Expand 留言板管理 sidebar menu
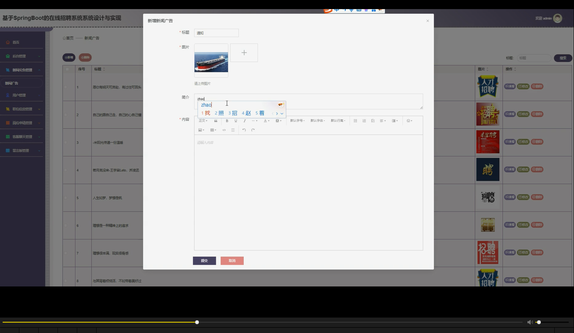 click(x=22, y=151)
